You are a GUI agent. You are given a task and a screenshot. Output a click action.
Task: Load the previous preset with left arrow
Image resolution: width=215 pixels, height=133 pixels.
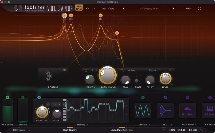click(123, 9)
